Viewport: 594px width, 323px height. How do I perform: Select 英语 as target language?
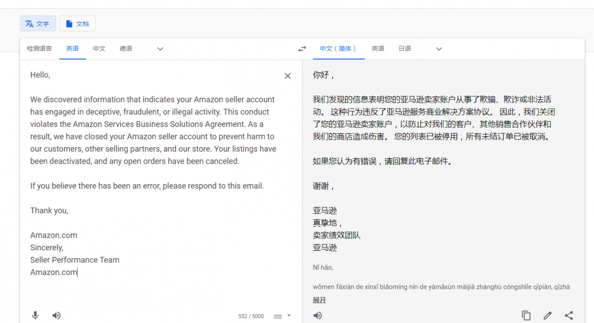coord(378,49)
